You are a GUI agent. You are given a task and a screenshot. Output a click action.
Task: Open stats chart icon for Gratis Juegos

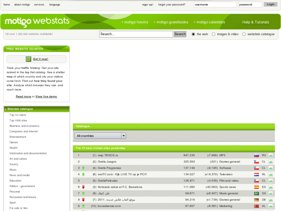(x=271, y=162)
